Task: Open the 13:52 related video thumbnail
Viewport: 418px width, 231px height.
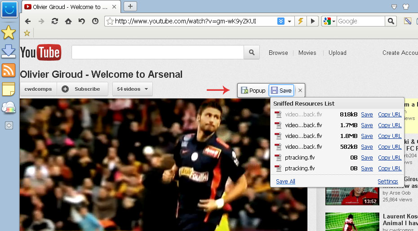Action: tap(352, 196)
